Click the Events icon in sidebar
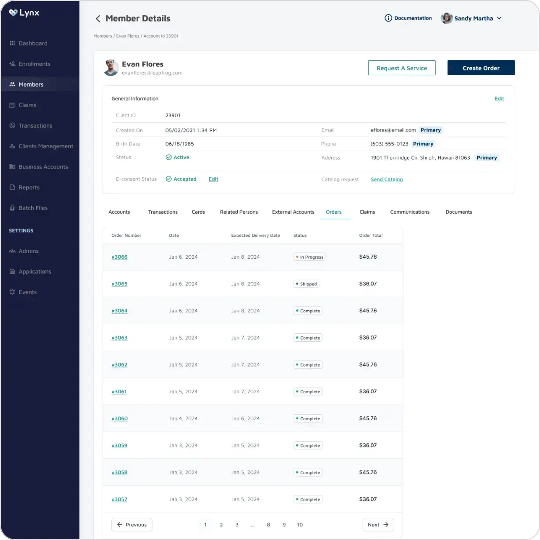Screen dimensions: 540x540 tap(12, 292)
